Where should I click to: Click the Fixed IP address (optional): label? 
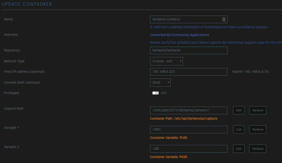pyautogui.click(x=25, y=72)
